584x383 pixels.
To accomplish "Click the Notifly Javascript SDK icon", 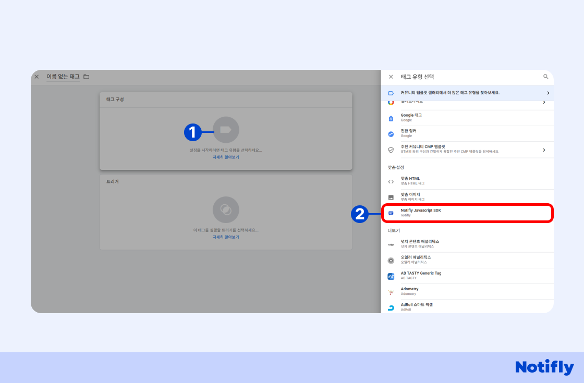I will pyautogui.click(x=391, y=213).
